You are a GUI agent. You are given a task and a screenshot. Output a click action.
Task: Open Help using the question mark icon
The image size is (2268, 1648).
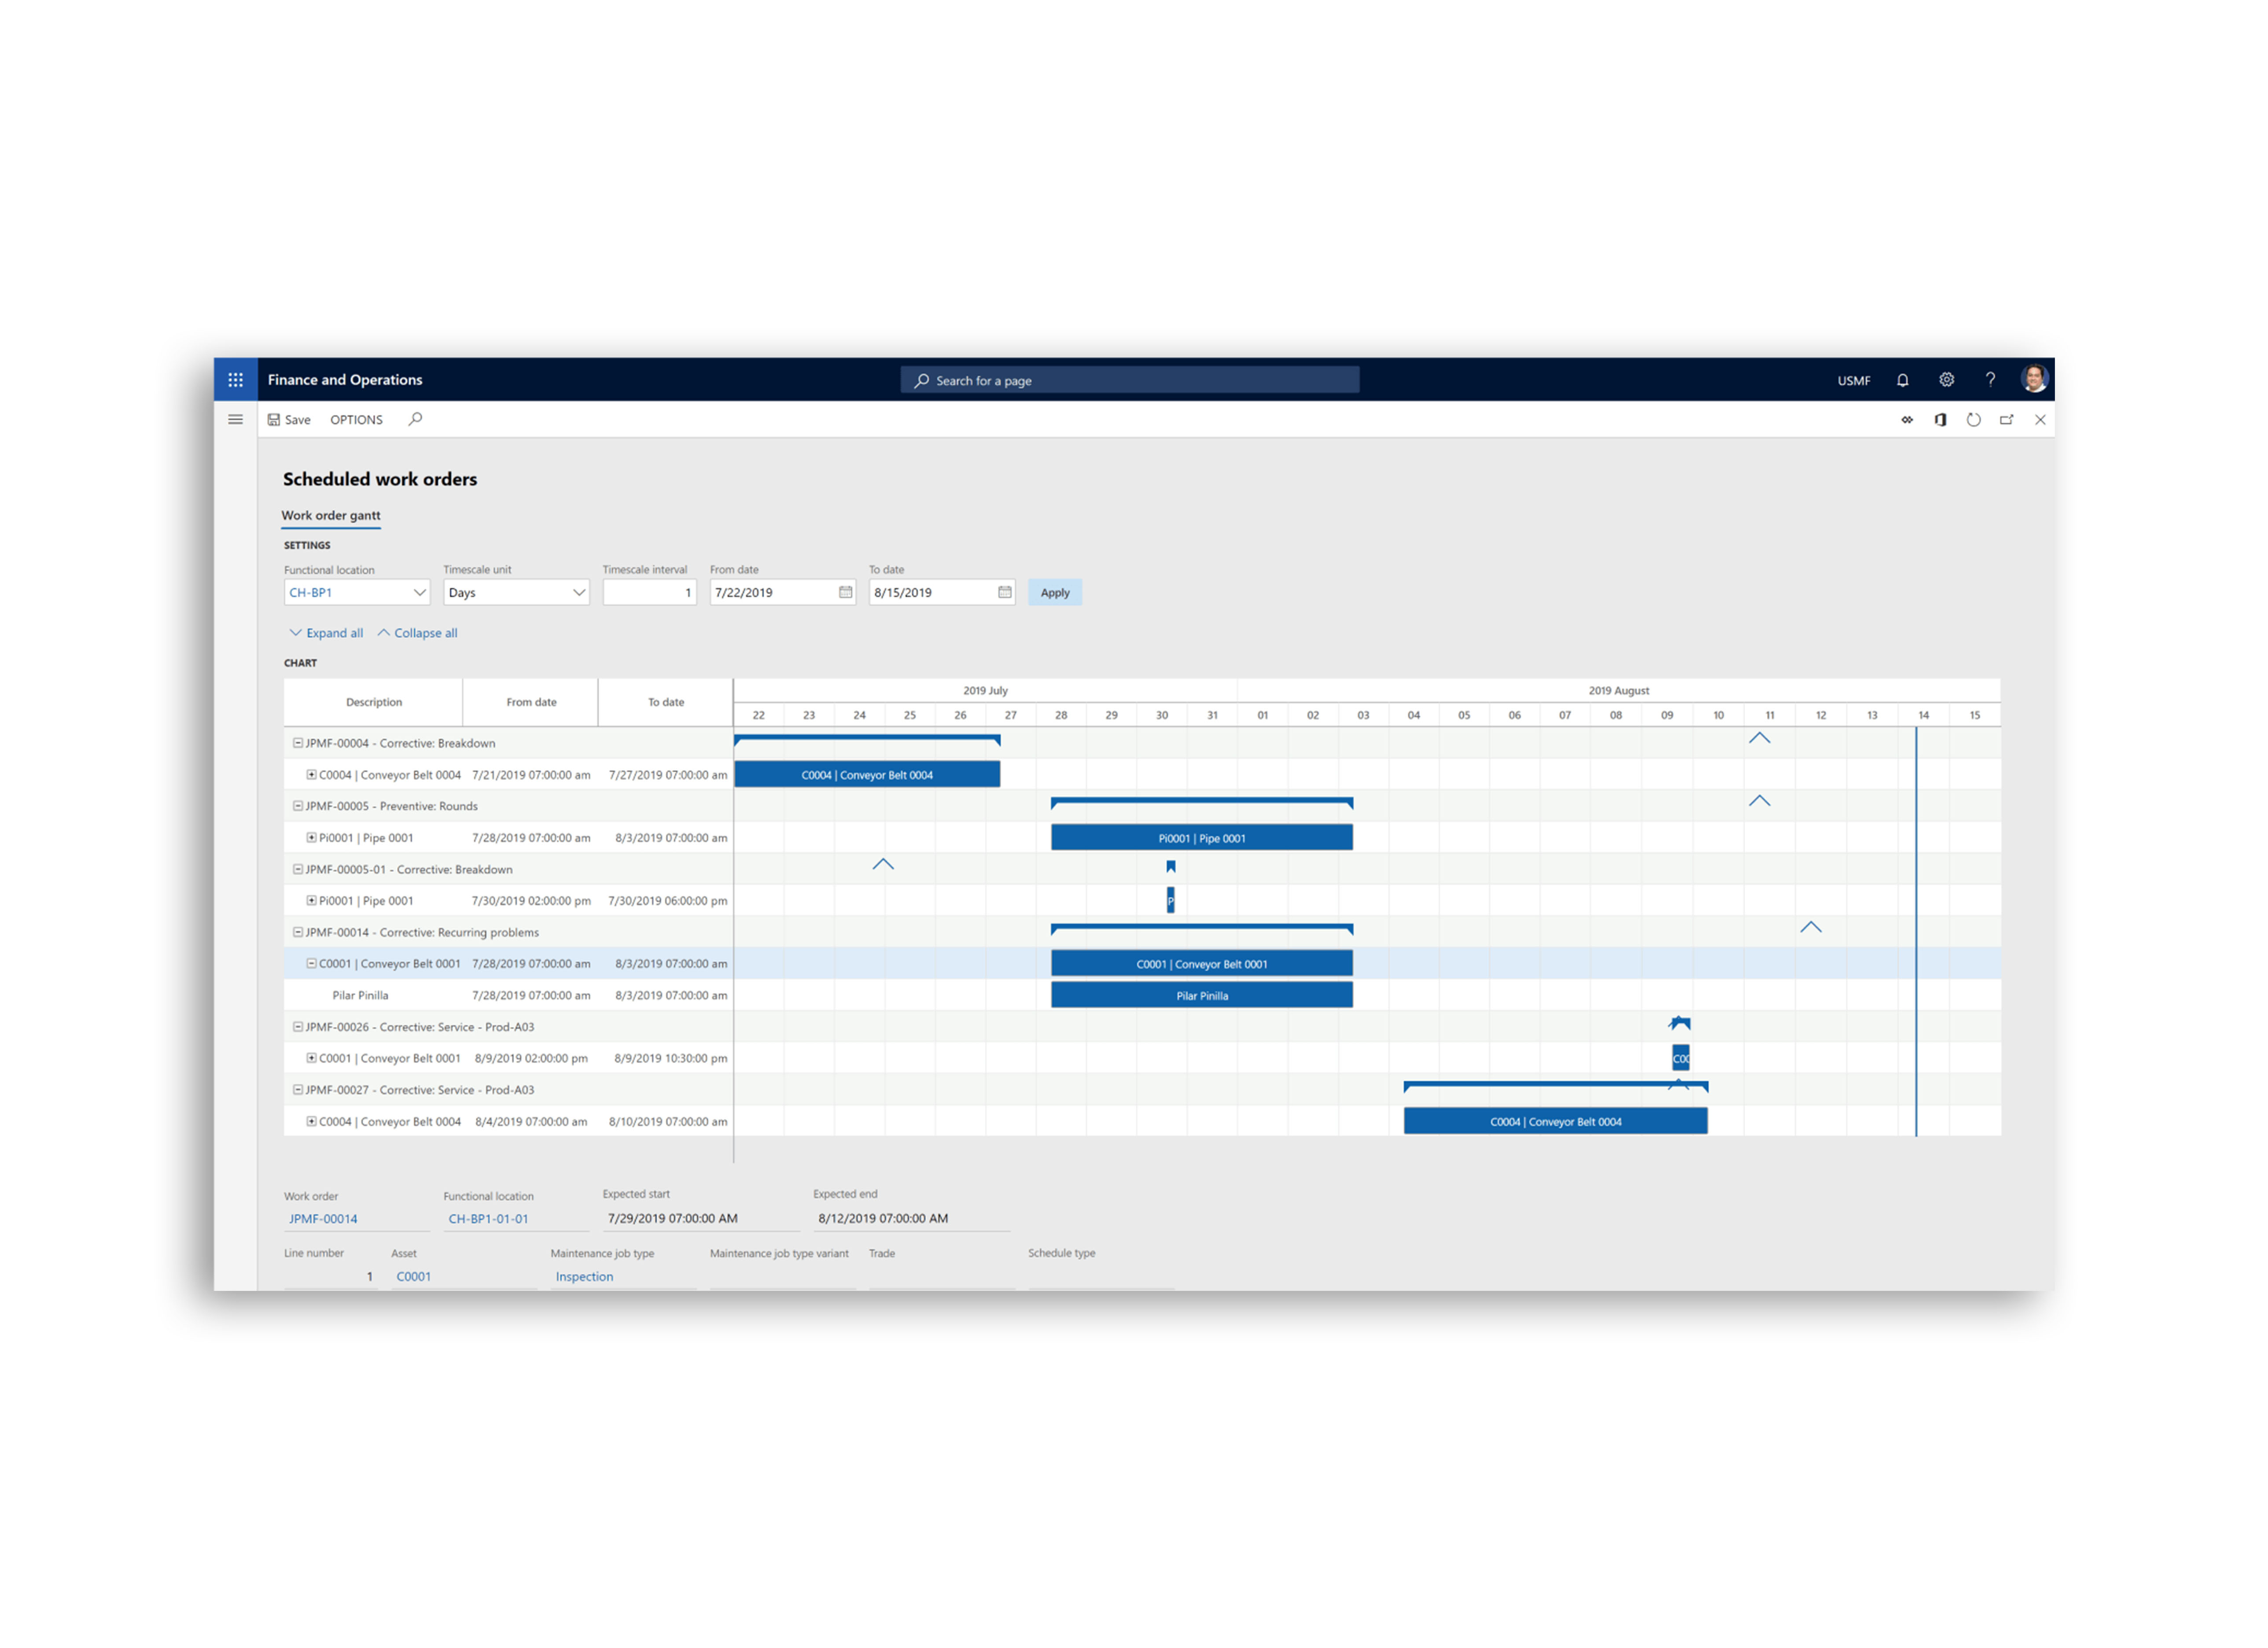[1990, 380]
